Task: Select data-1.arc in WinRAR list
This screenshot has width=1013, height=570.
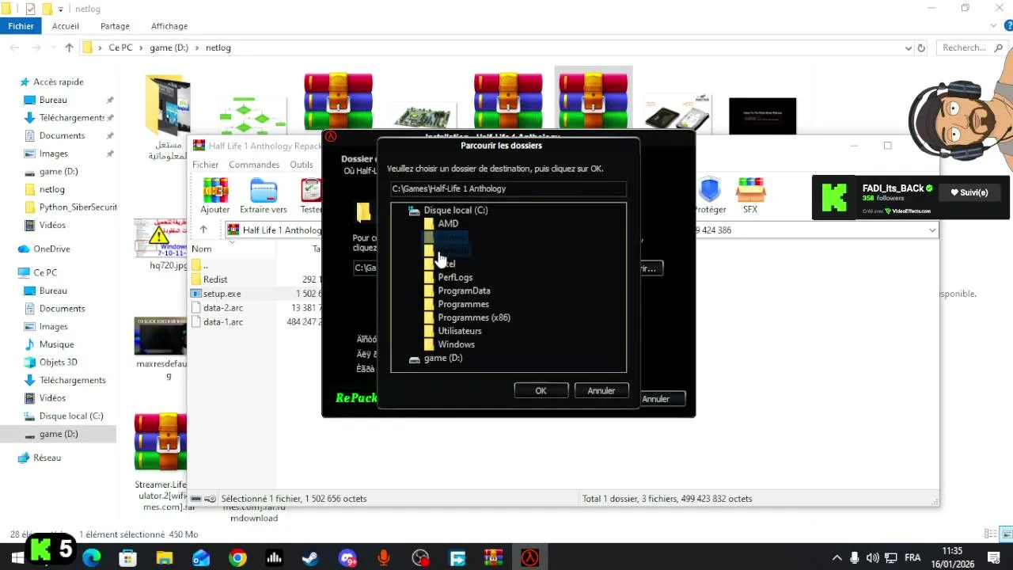Action: (x=222, y=322)
